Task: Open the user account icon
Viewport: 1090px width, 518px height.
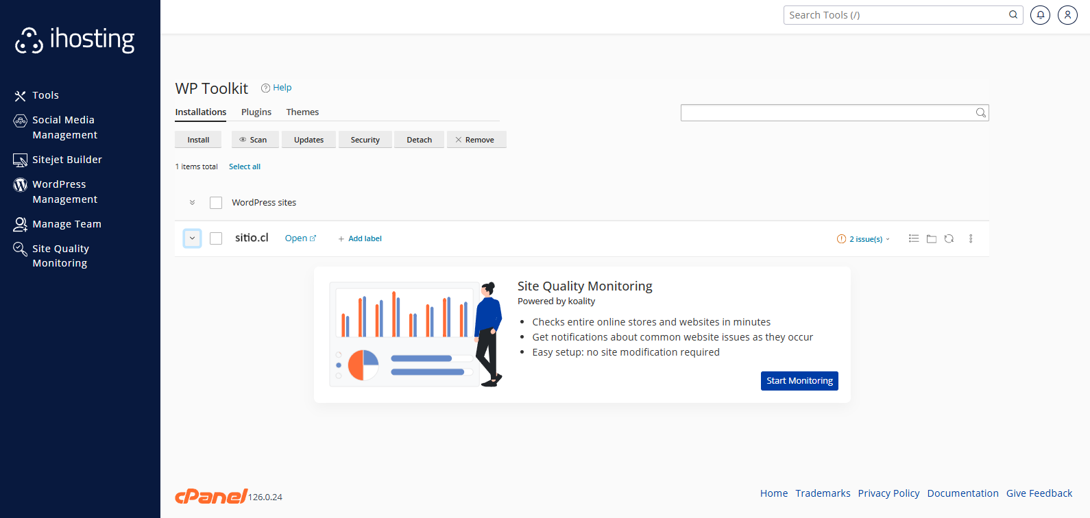Action: click(x=1067, y=15)
